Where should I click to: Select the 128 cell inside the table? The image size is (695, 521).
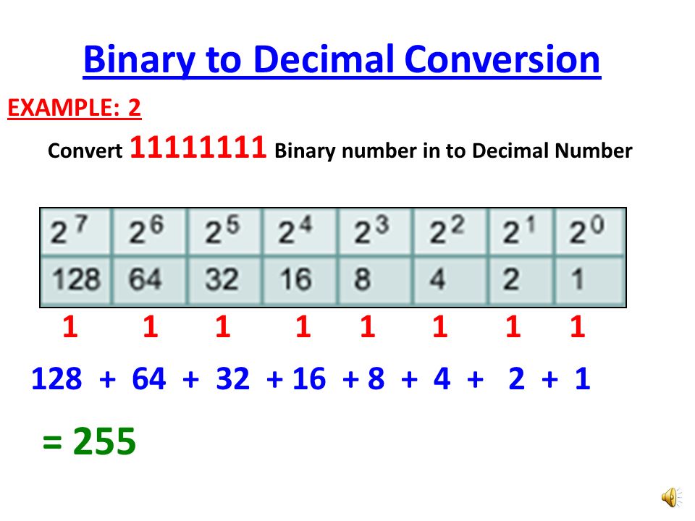(x=76, y=279)
